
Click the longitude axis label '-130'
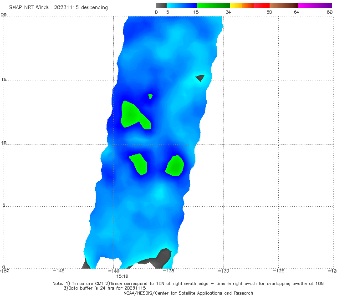tap(224, 270)
